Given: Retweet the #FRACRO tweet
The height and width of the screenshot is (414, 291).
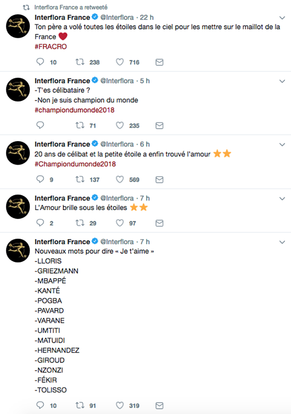Looking at the screenshot, I should coord(79,62).
